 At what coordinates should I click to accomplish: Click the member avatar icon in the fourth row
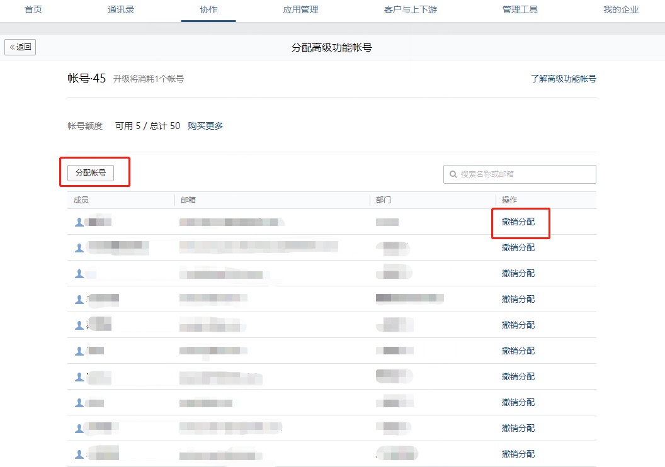click(x=79, y=300)
